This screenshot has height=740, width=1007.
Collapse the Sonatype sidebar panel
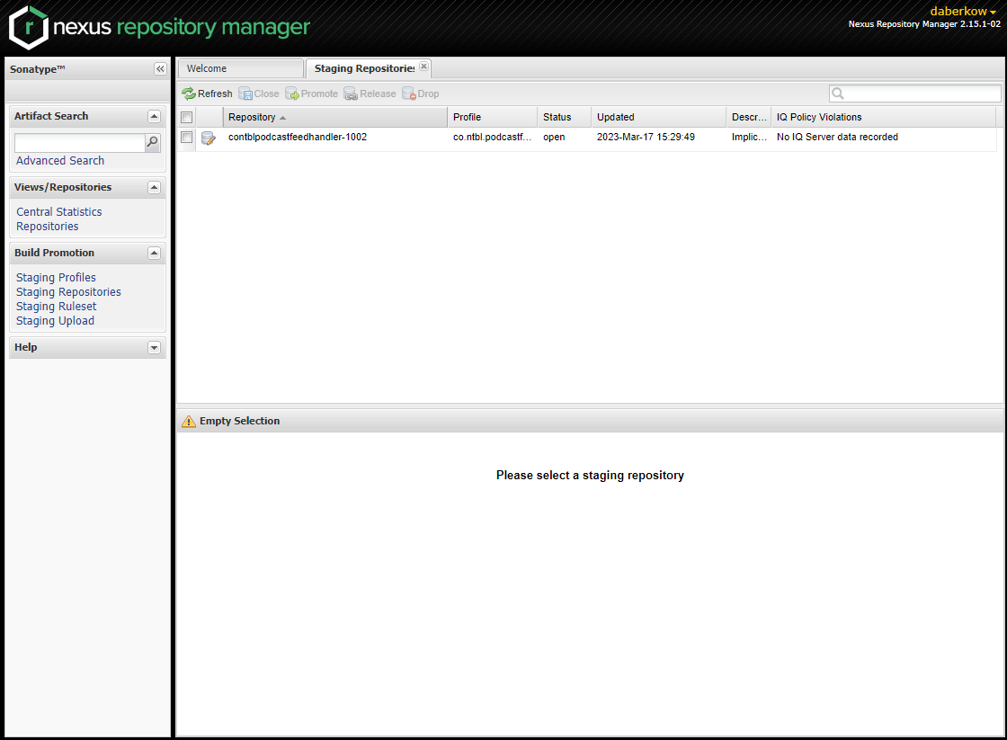[x=160, y=69]
